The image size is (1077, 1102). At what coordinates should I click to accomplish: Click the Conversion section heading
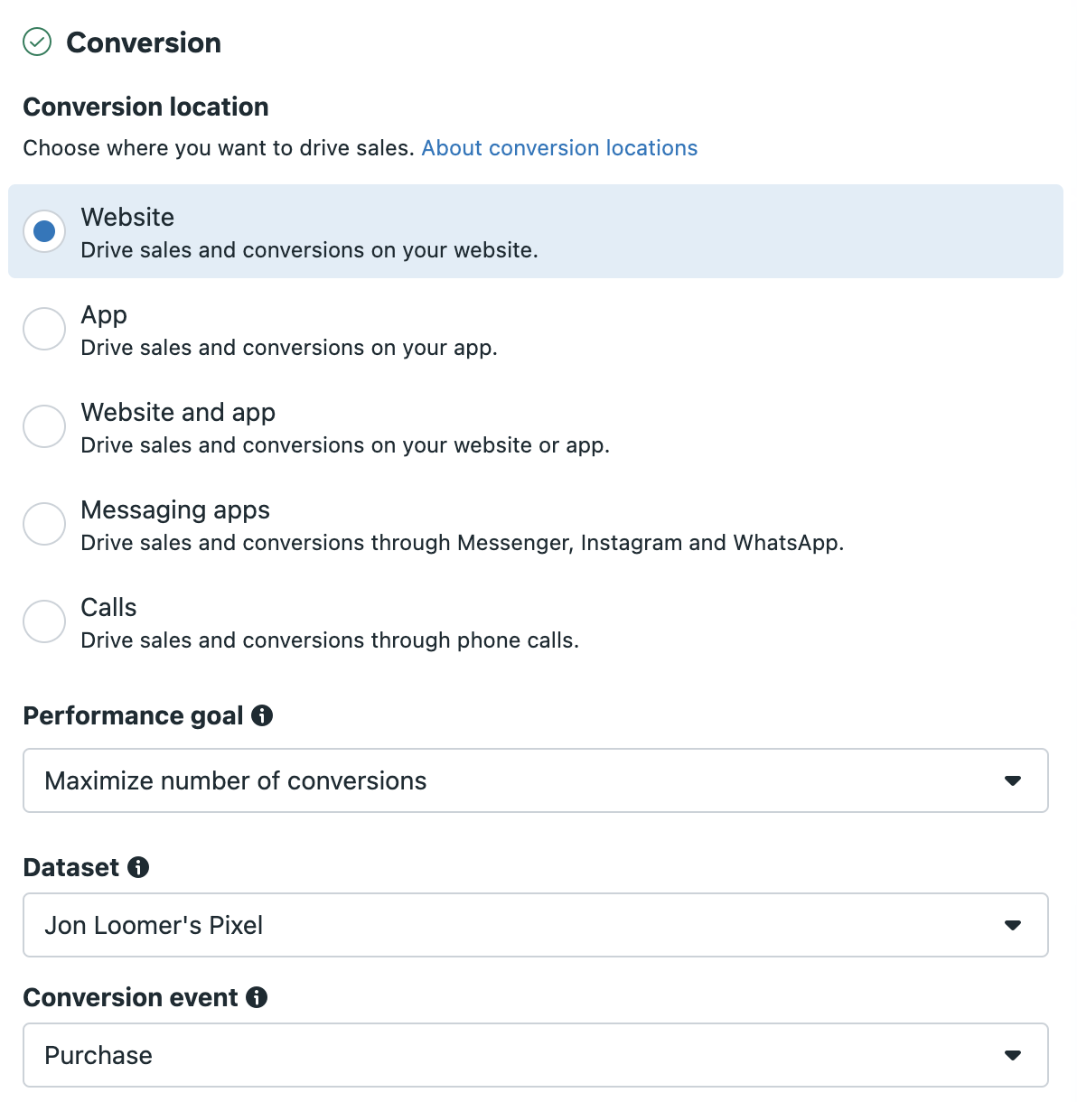[144, 42]
